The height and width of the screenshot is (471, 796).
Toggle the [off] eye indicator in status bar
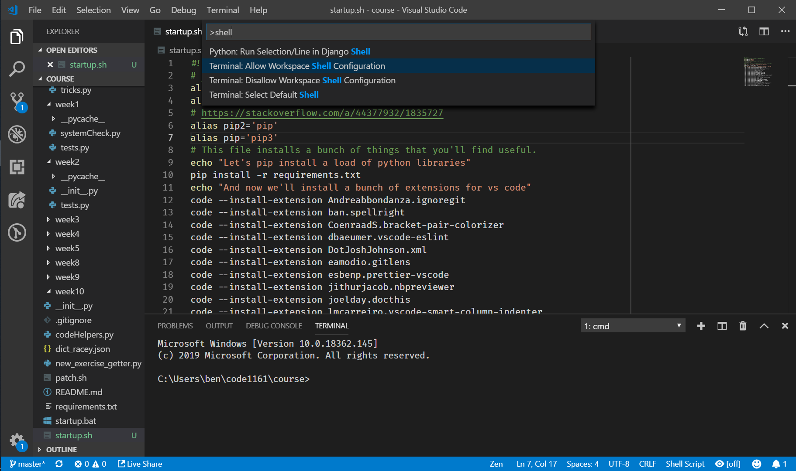pyautogui.click(x=727, y=464)
